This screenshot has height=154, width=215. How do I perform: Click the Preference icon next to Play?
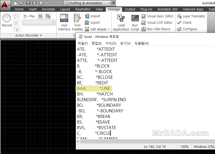(x=41, y=16)
